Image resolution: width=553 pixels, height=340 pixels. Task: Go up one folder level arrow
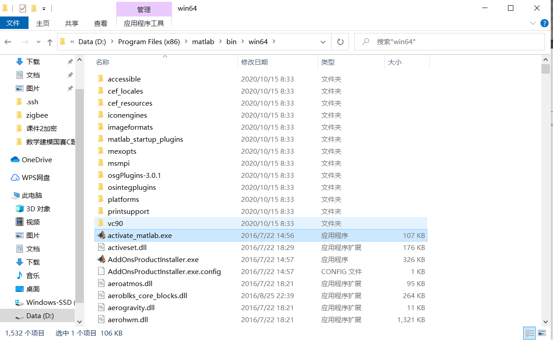point(49,42)
